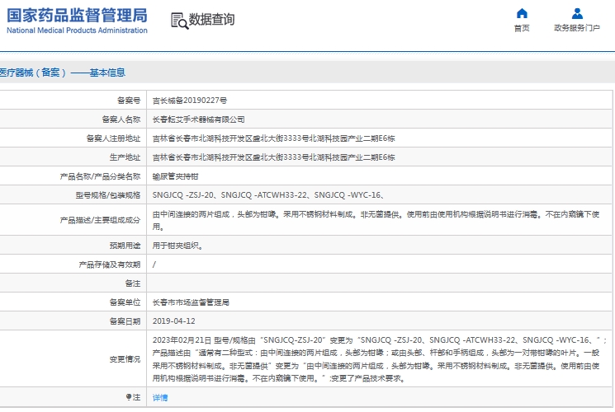The image size is (615, 412).
Task: Open the 详情 link in the last row
Action: 160,397
